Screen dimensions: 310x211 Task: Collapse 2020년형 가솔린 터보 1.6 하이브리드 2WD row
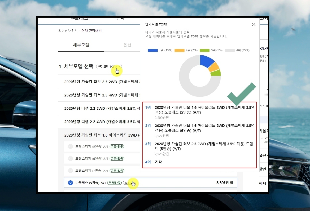99,135
